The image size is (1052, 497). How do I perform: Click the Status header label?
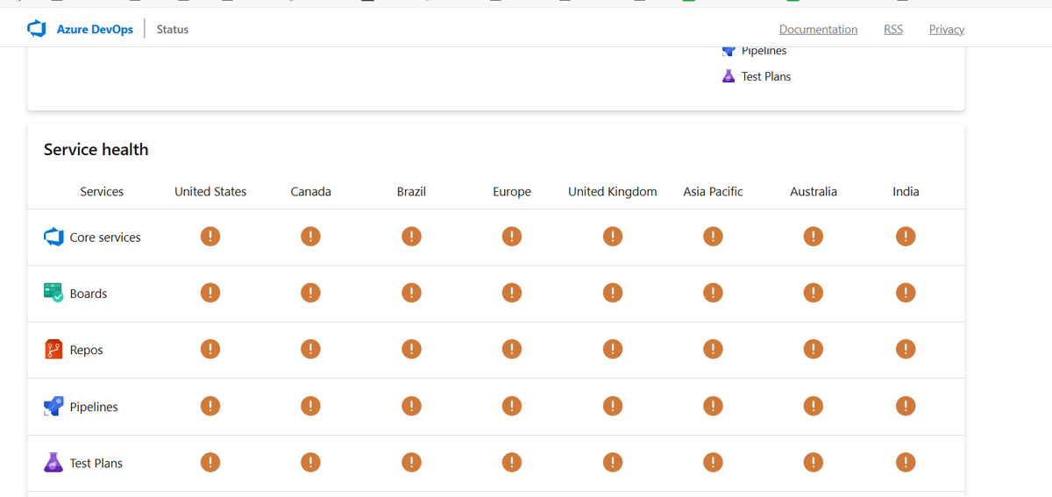point(173,29)
